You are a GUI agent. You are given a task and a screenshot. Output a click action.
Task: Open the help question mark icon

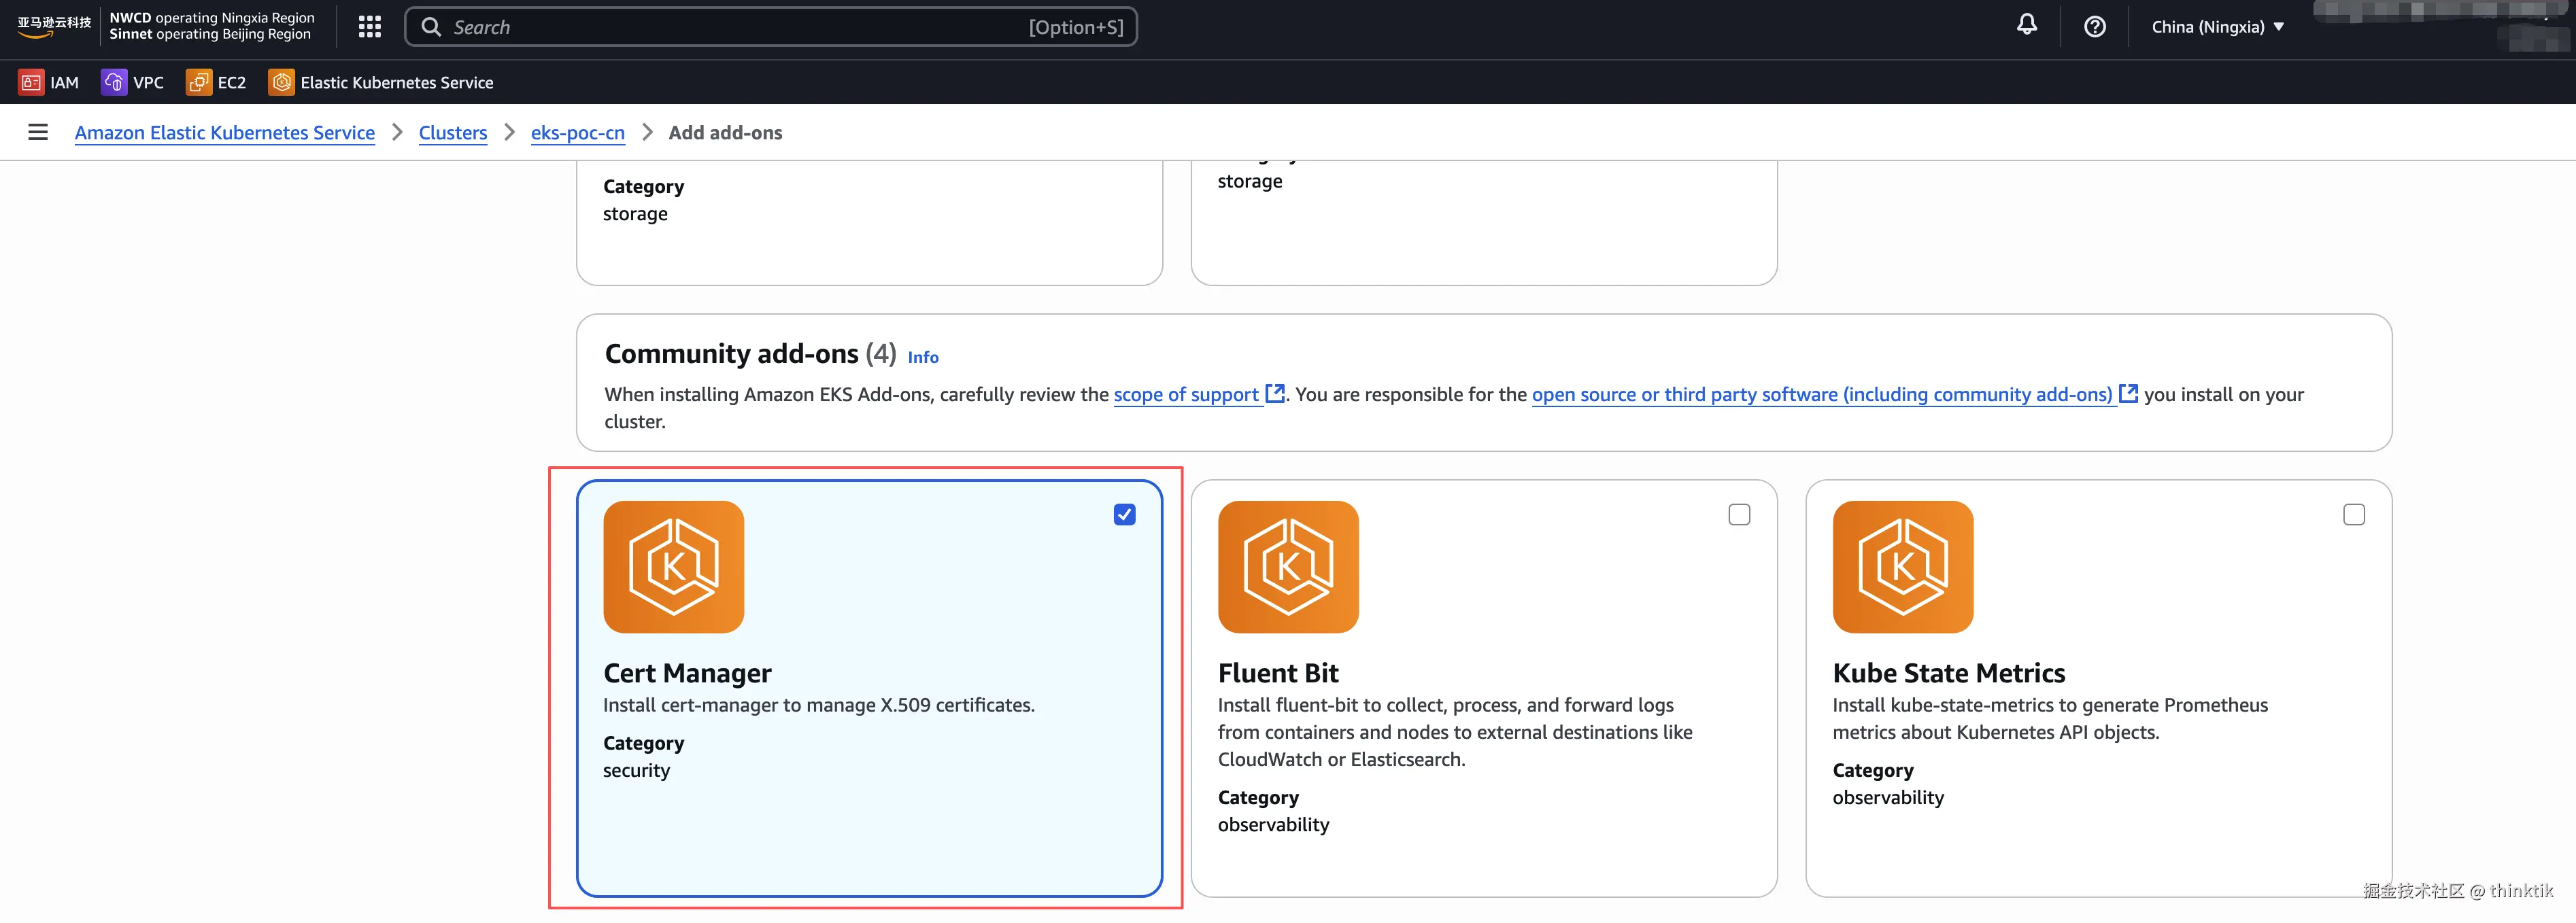(x=2094, y=27)
